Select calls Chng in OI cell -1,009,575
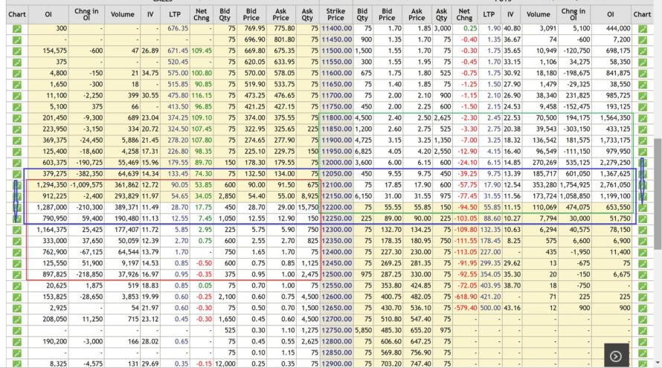Image resolution: width=662 pixels, height=368 pixels. [86, 185]
